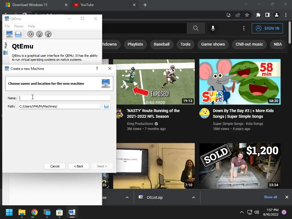Select the Chill-out music filter chip
Image resolution: width=292 pixels, height=219 pixels.
pyautogui.click(x=249, y=44)
